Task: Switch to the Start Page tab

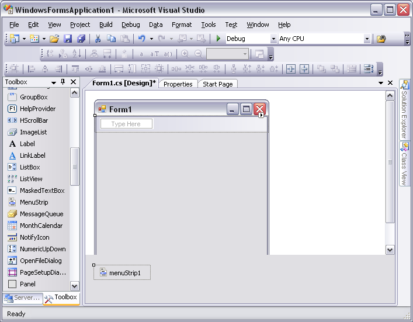Action: pos(217,84)
